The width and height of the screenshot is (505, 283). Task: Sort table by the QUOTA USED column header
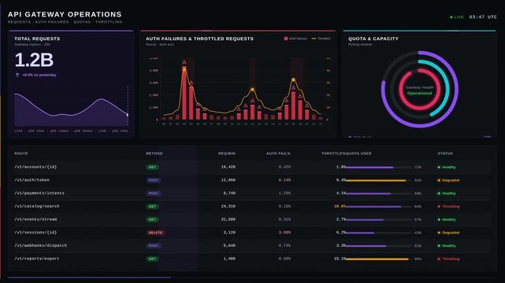click(358, 153)
